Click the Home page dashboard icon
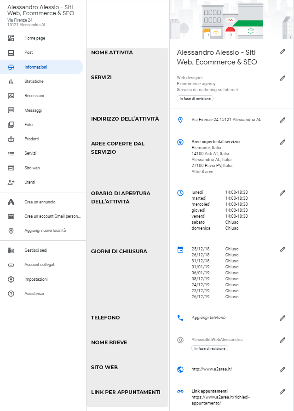This screenshot has width=294, height=411. point(11,38)
